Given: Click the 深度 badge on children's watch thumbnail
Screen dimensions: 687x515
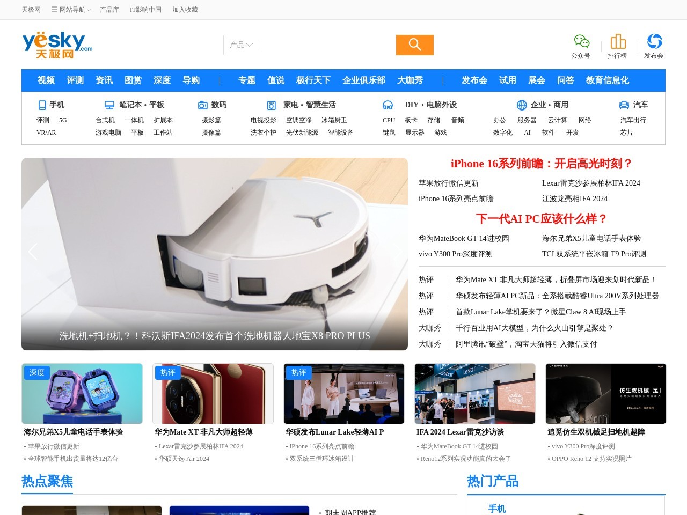Looking at the screenshot, I should (37, 372).
